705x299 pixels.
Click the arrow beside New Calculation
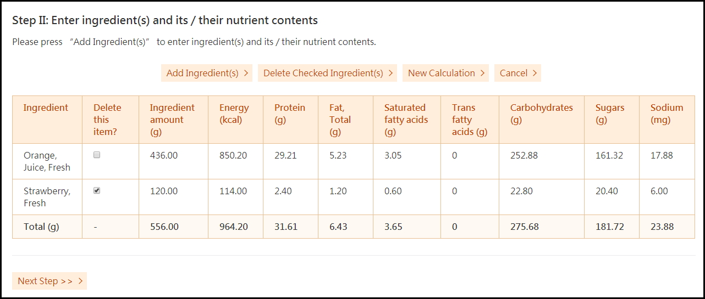482,73
